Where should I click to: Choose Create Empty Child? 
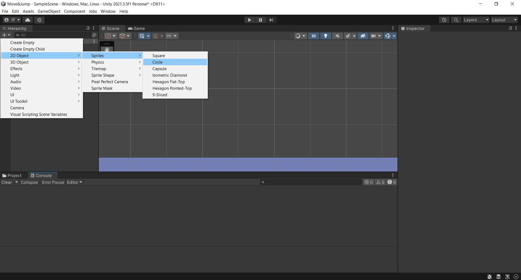click(x=42, y=49)
